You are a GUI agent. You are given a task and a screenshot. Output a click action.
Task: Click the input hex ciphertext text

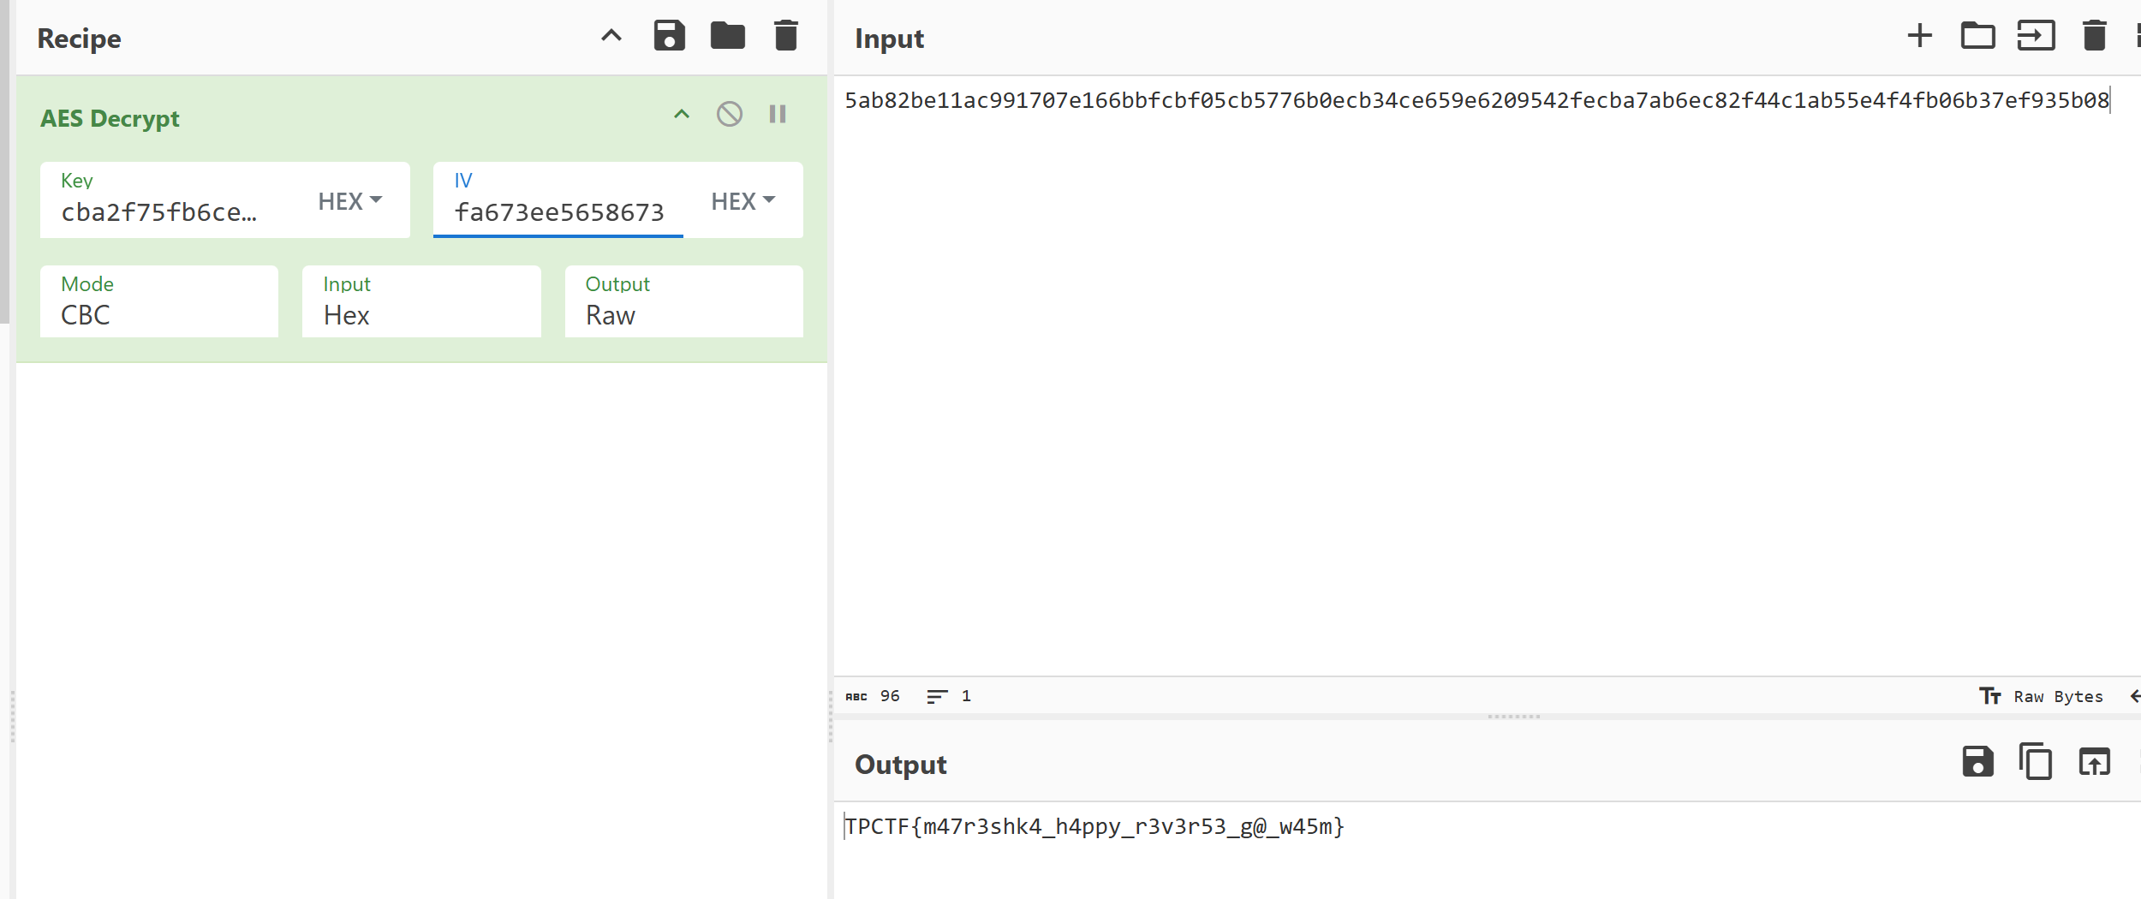point(1476,100)
